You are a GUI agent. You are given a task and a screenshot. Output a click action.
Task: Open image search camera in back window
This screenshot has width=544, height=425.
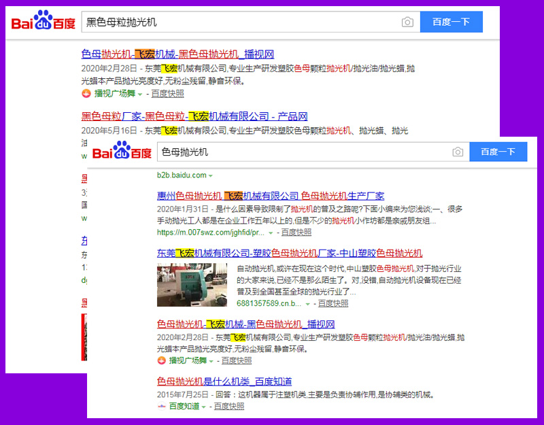(x=407, y=22)
